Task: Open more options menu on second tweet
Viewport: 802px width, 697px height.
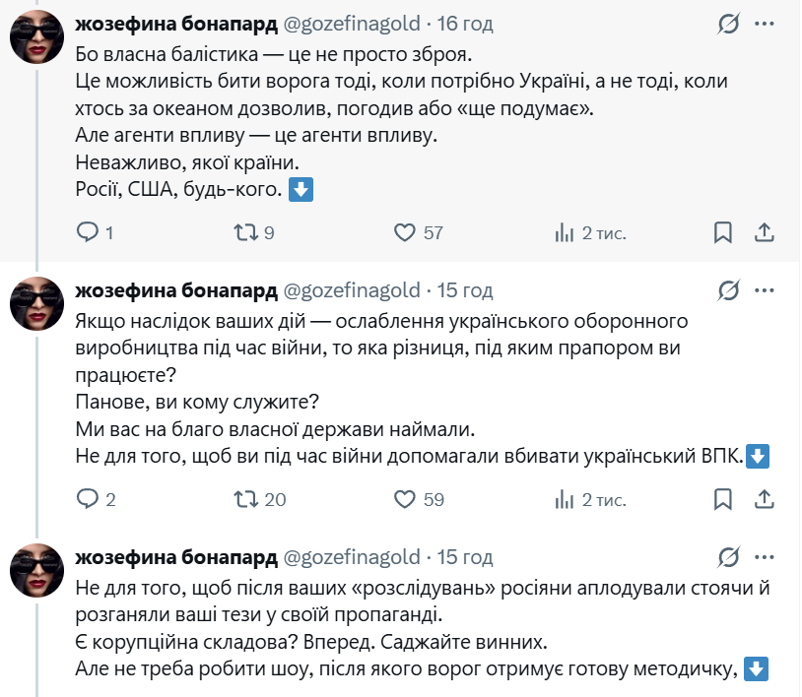Action: [765, 290]
